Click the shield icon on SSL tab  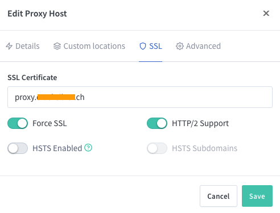[x=143, y=46]
